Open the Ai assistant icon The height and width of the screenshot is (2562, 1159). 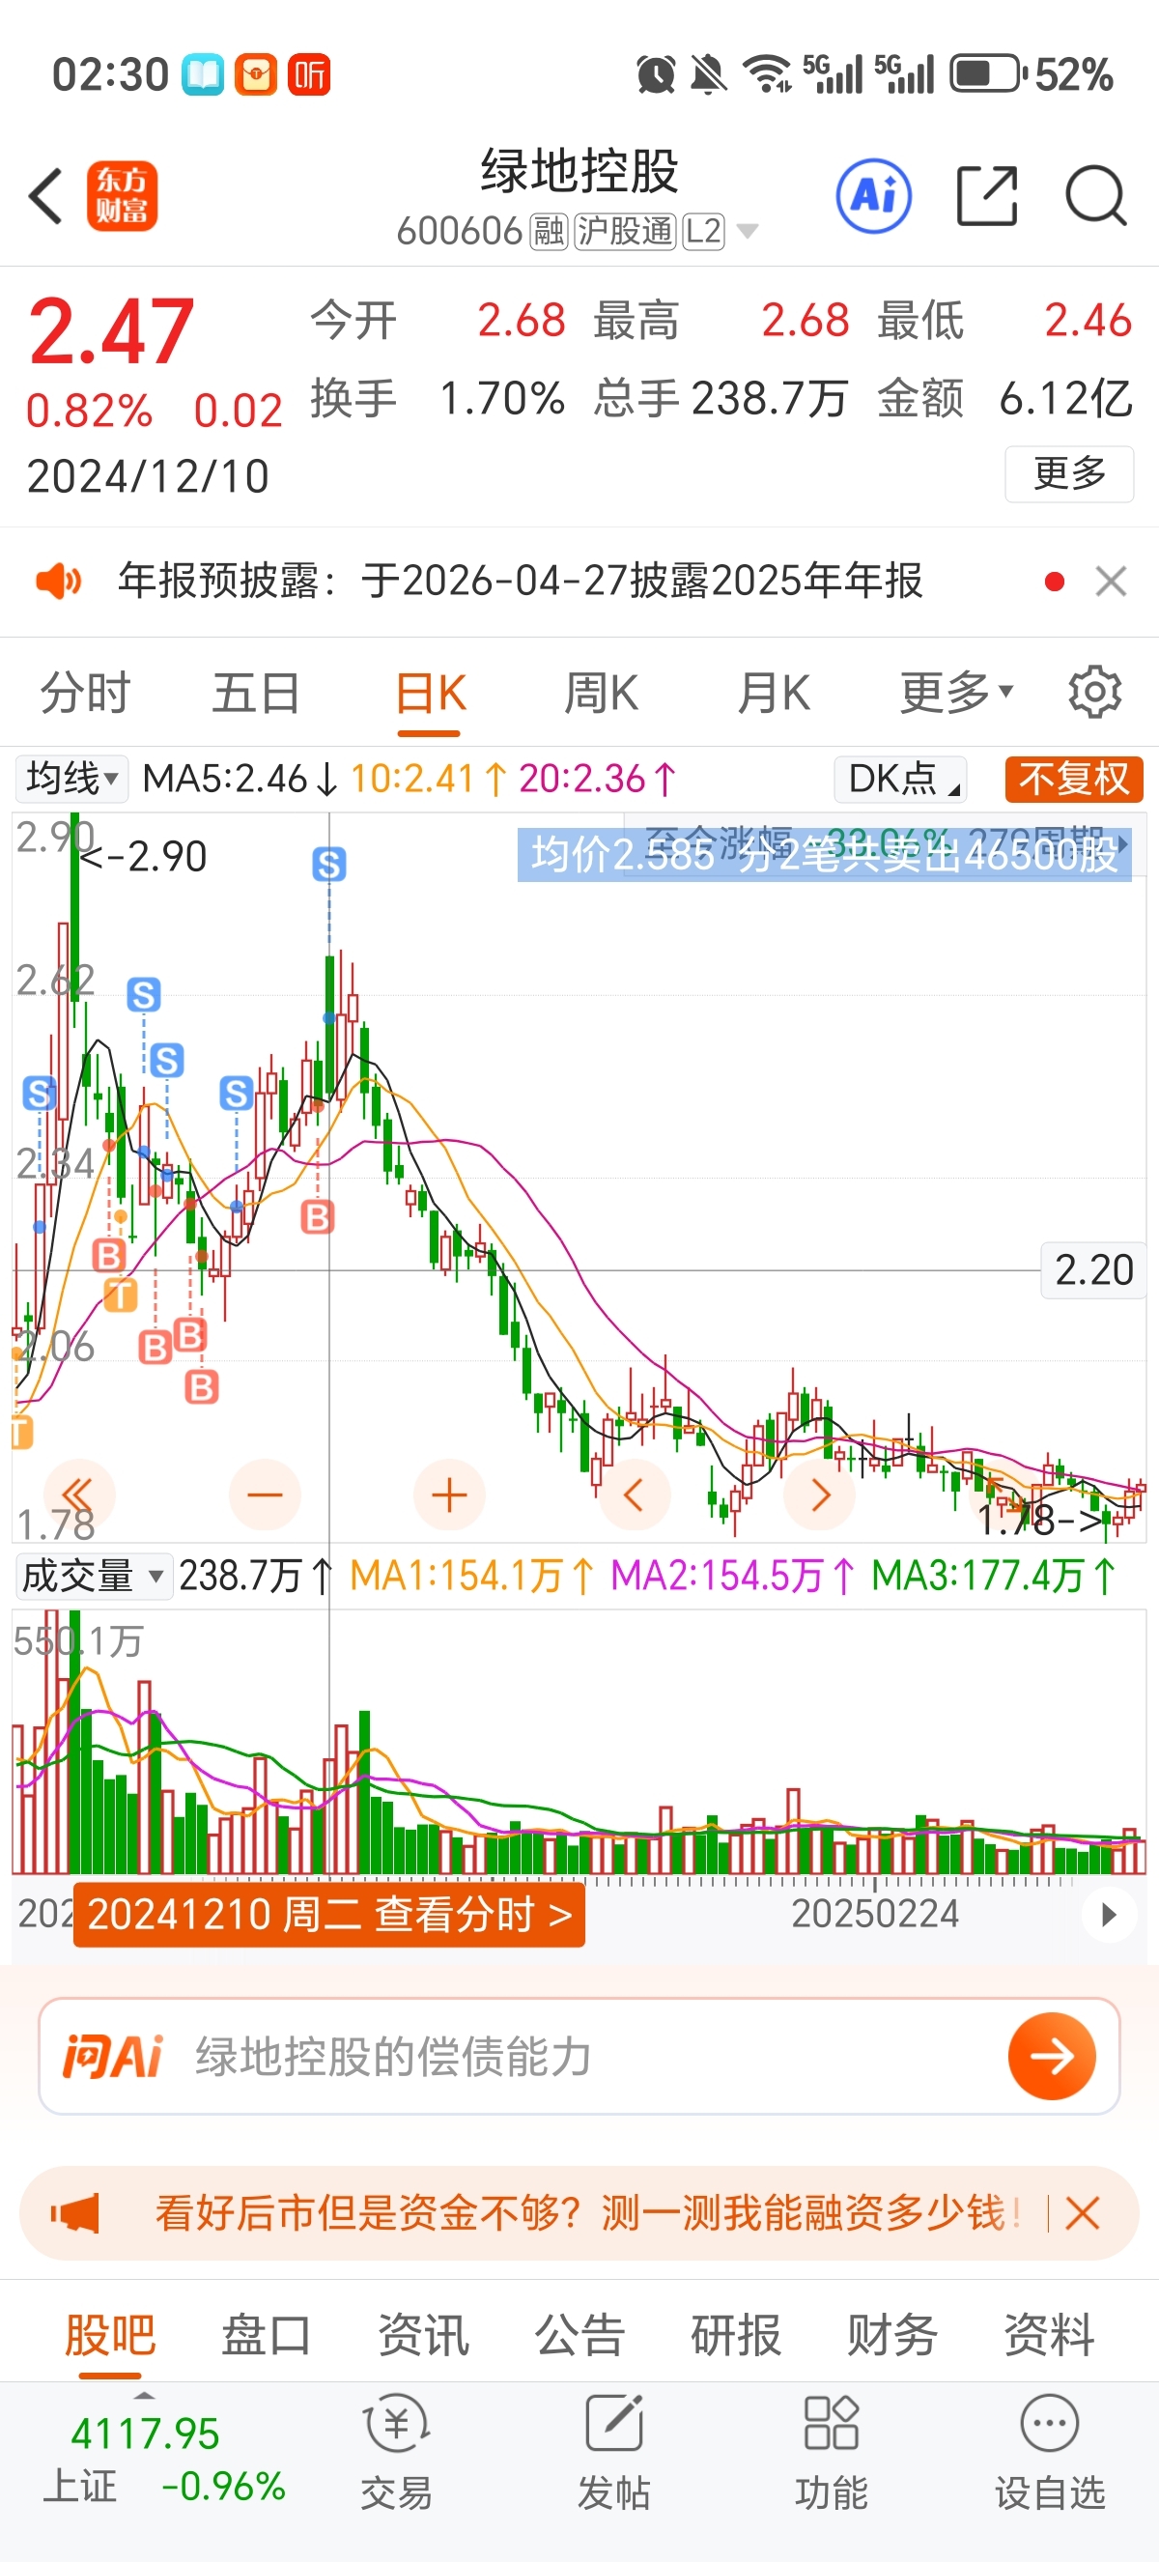click(x=874, y=196)
